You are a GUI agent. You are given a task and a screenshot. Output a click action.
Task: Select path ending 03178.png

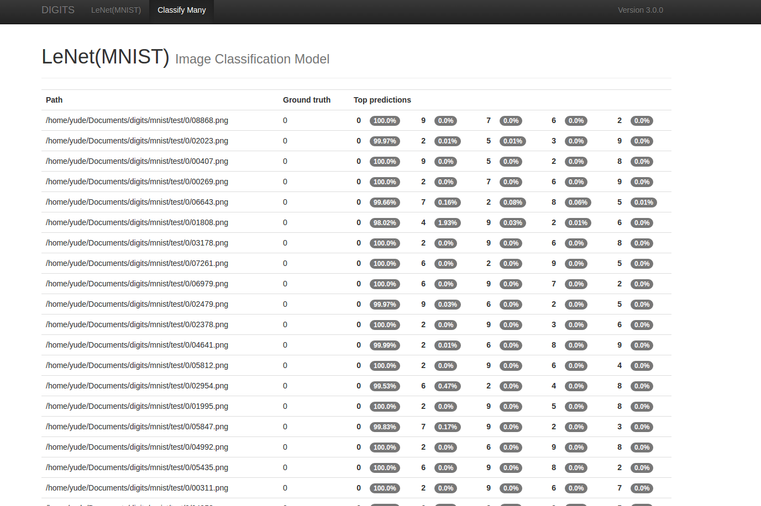pos(137,243)
